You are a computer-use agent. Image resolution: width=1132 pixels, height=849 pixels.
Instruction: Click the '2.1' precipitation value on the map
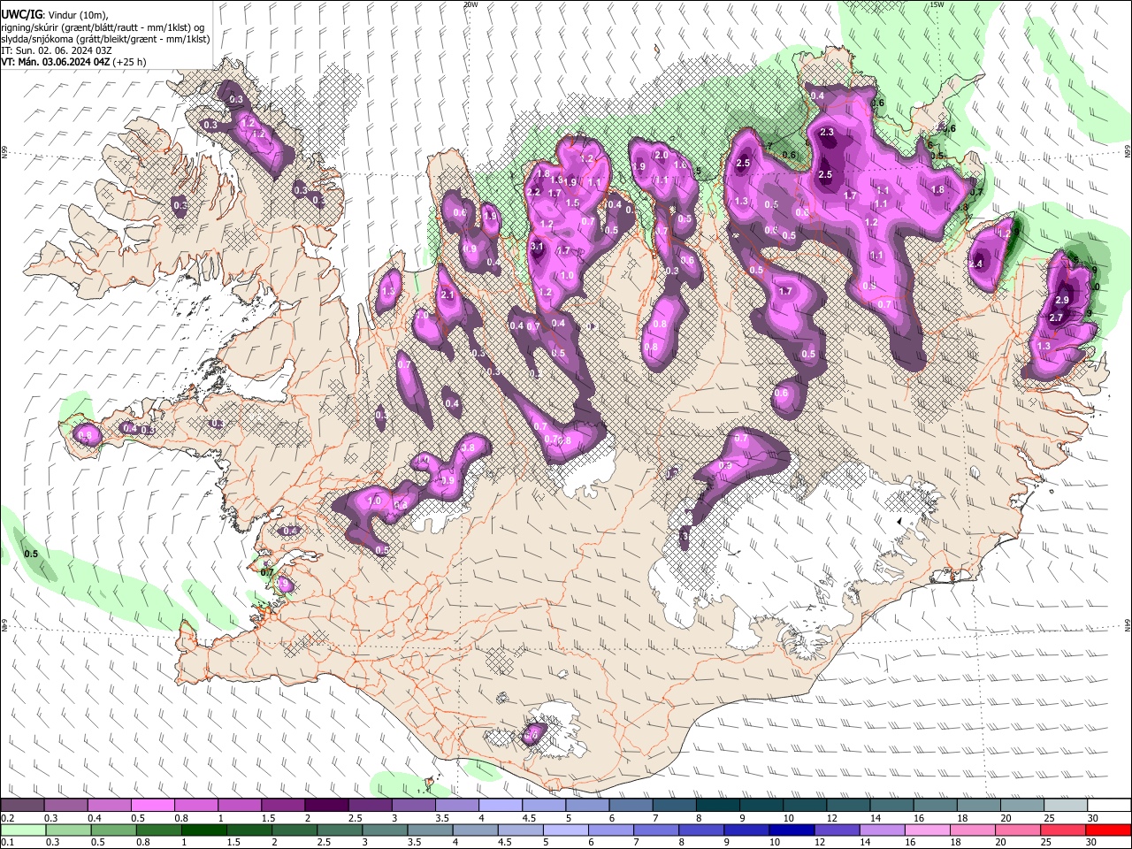447,295
